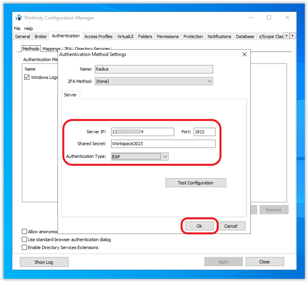Click the Apply button
Viewport: 308px width, 282px height.
[x=223, y=262]
